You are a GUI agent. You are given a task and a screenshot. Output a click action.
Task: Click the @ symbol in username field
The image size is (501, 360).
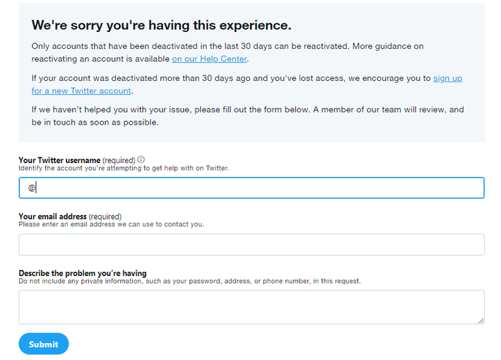(x=31, y=188)
